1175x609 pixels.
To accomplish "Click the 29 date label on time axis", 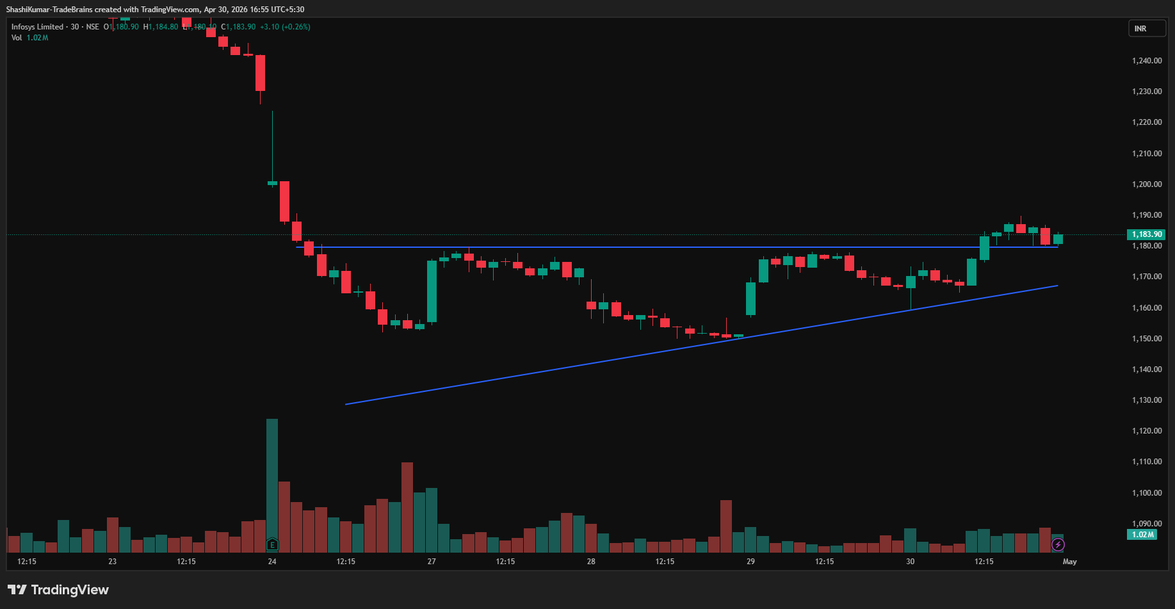I will (750, 562).
